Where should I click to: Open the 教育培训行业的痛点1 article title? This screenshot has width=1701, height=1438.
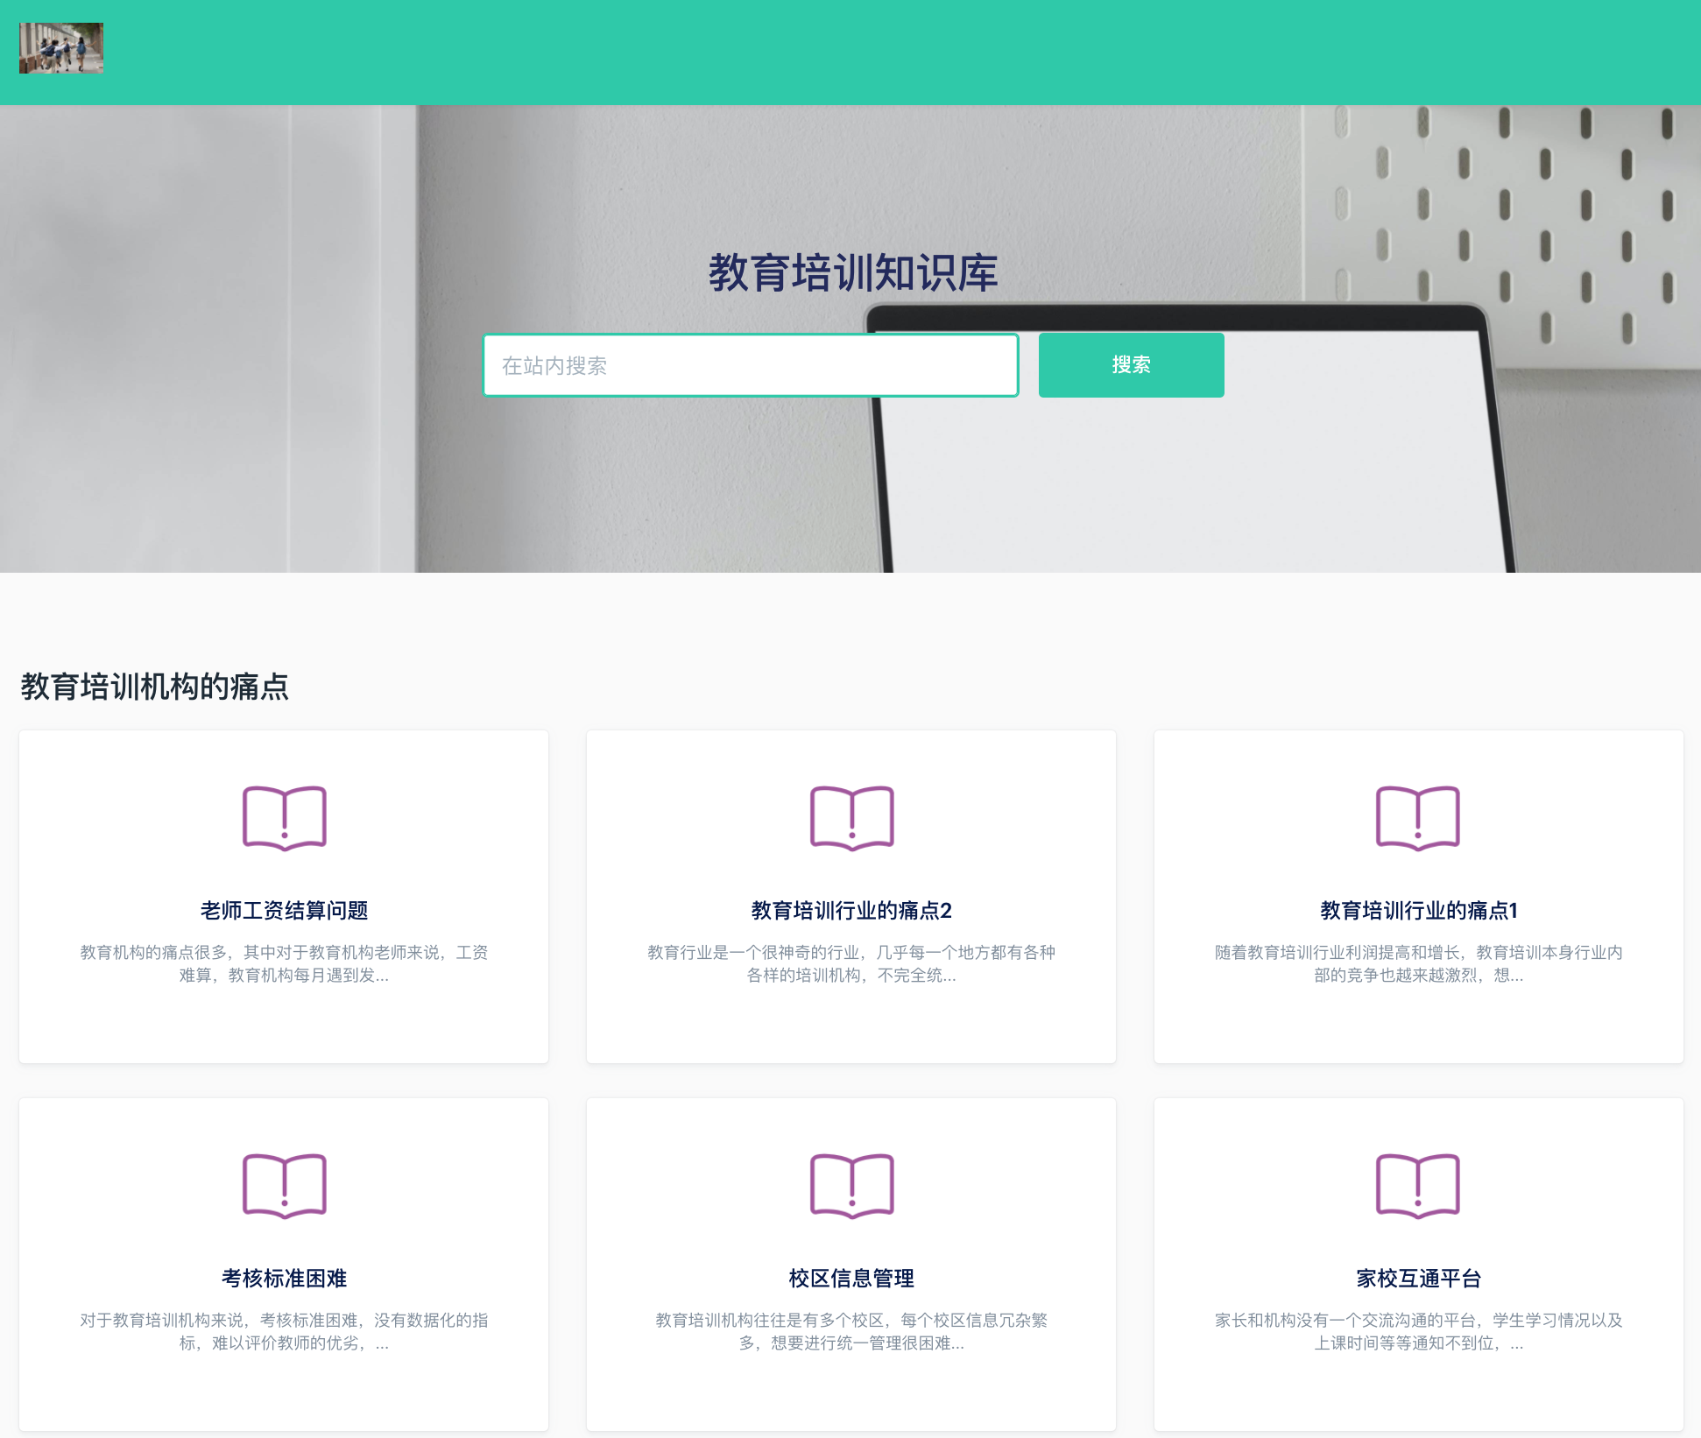(1418, 911)
